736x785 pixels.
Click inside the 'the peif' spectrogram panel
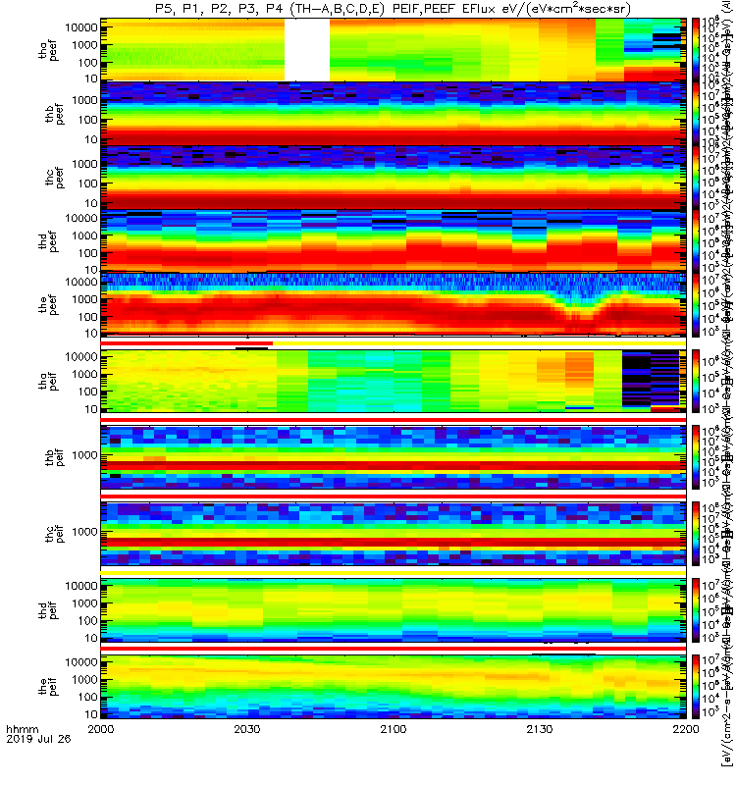[x=394, y=686]
